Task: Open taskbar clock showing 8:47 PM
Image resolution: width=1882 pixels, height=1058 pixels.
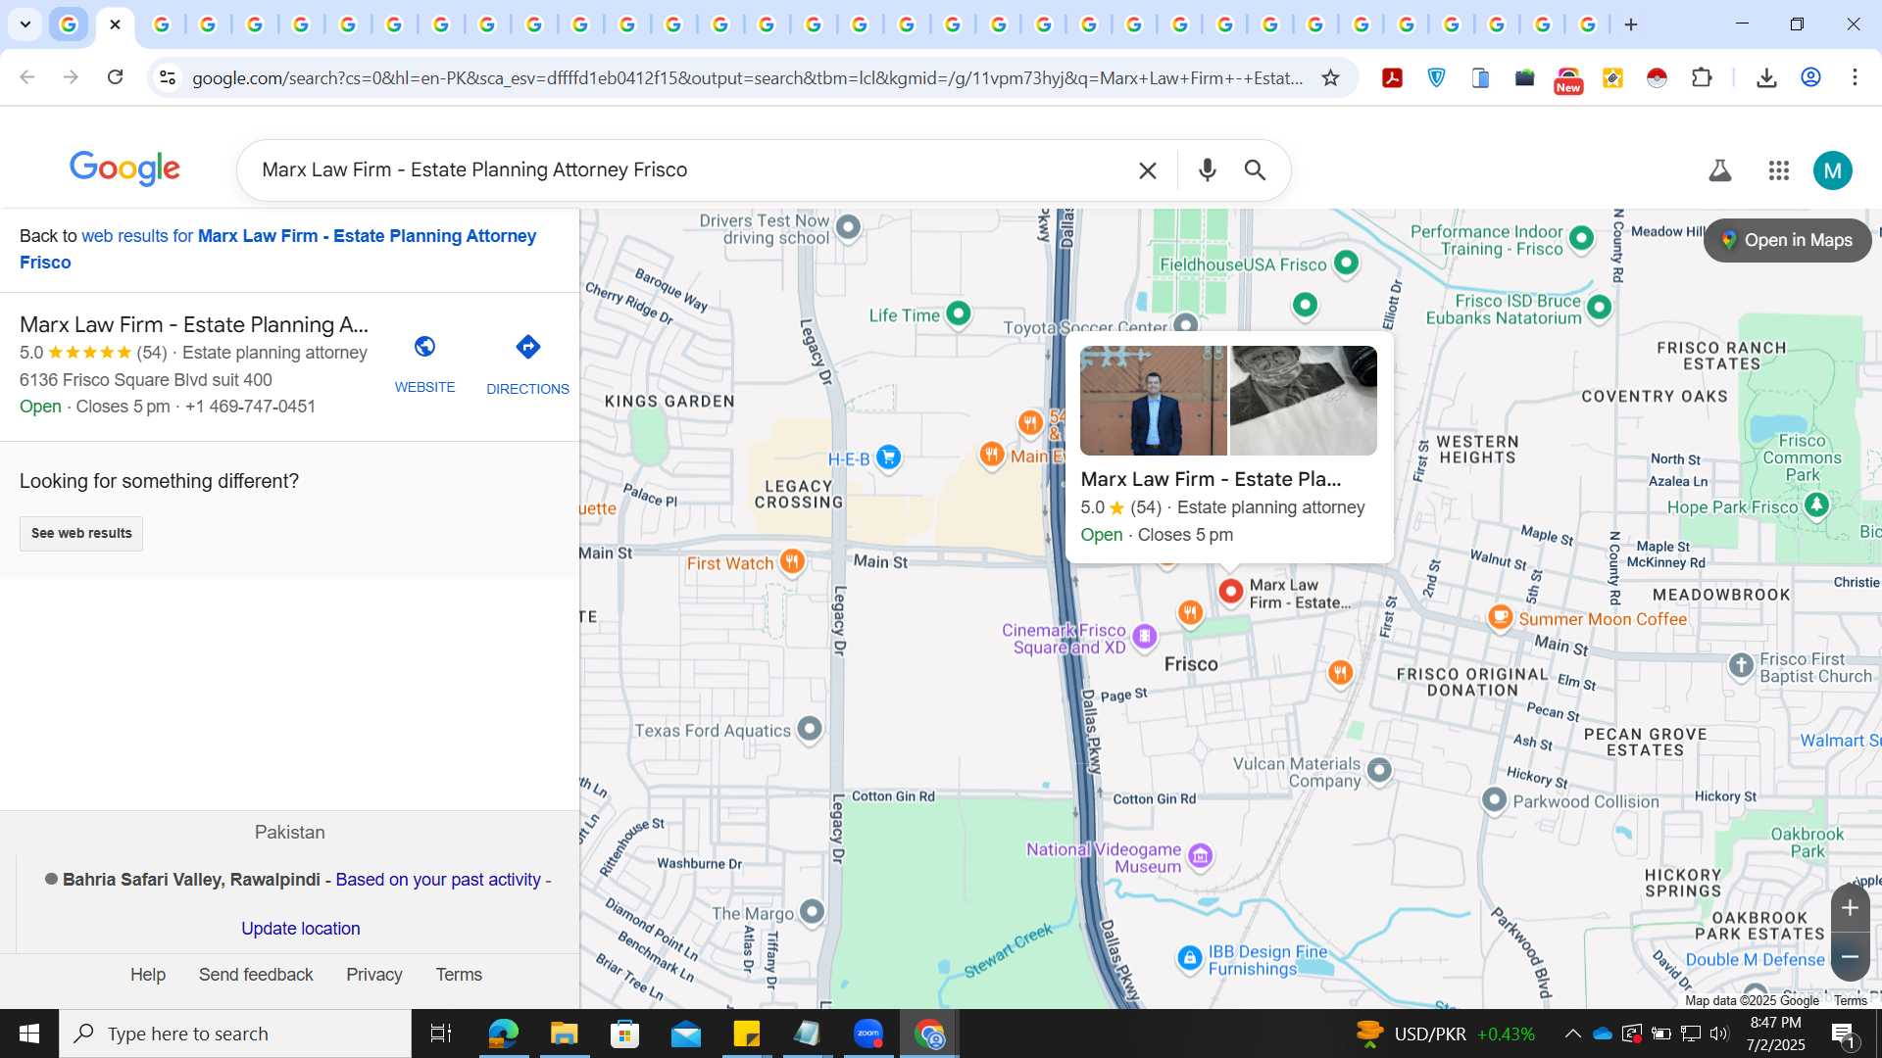Action: pyautogui.click(x=1775, y=1034)
